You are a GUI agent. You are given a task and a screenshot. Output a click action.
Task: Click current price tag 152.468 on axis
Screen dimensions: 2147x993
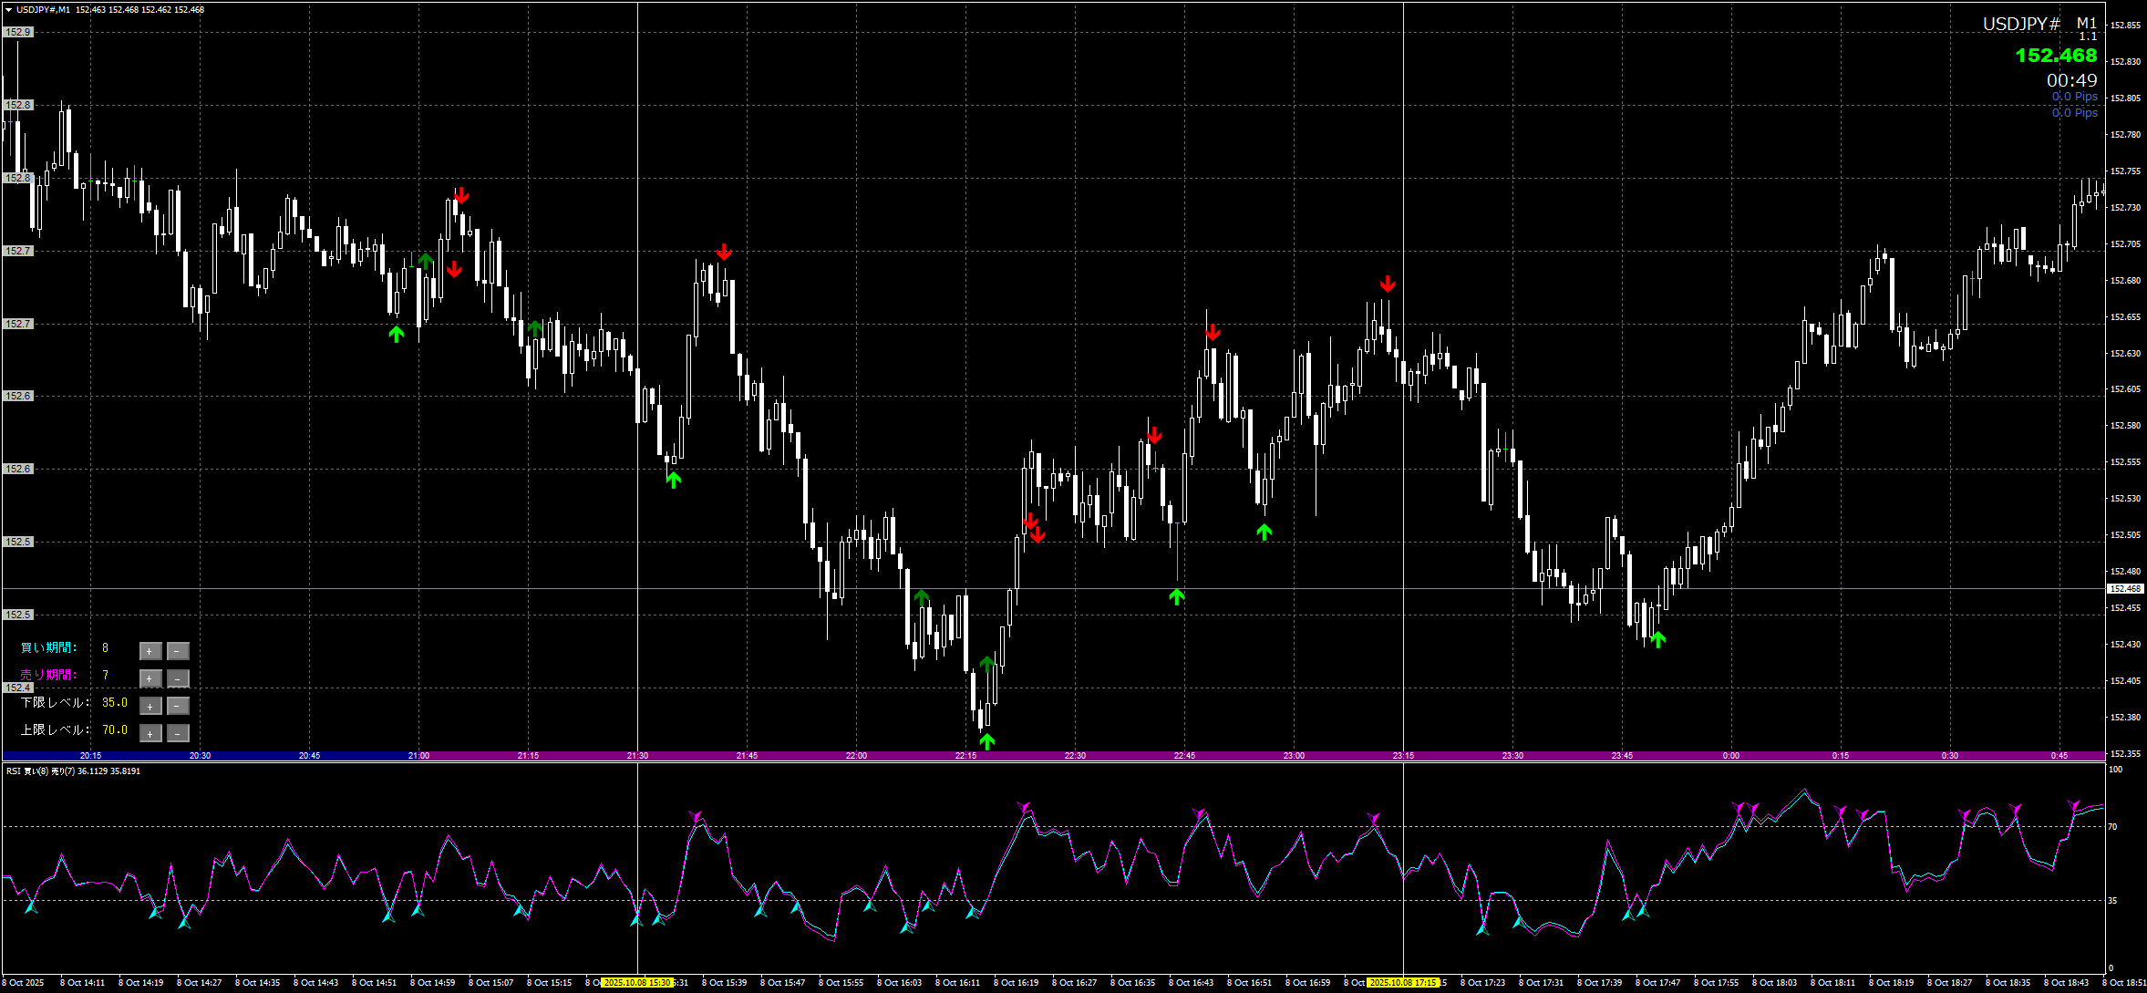tap(2125, 589)
